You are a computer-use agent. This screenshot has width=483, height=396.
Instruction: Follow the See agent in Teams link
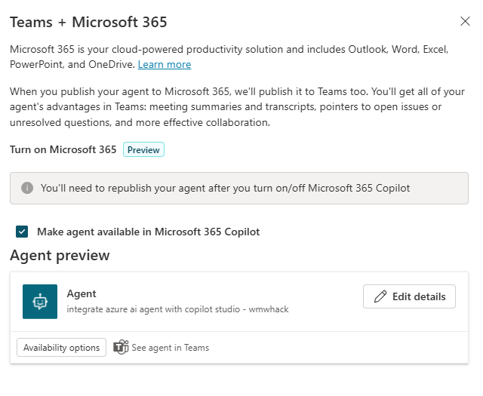[x=170, y=348]
